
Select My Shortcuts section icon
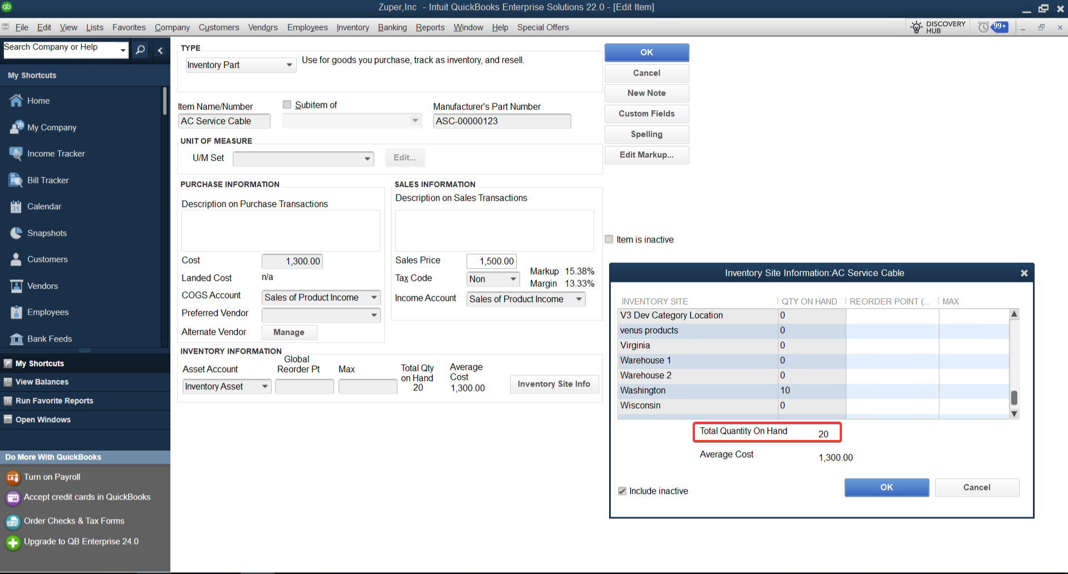8,364
